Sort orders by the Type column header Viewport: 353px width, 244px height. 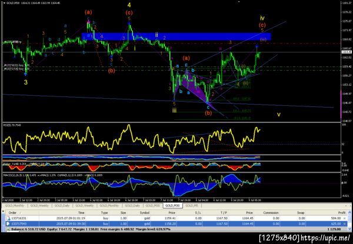coord(104,212)
